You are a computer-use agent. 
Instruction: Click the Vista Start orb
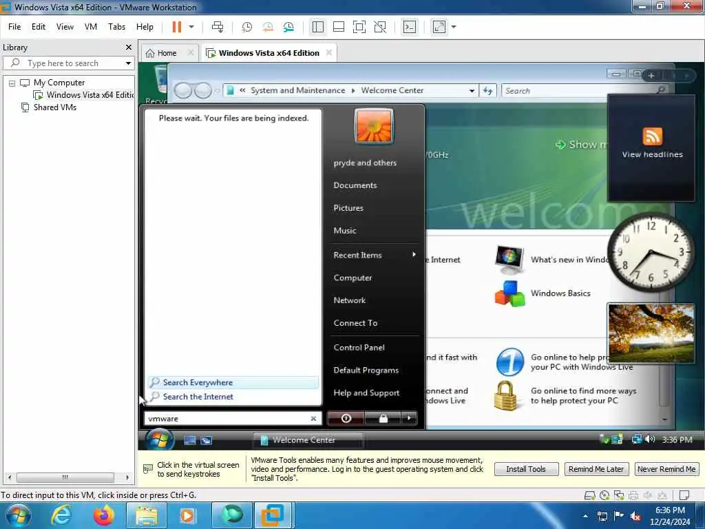click(159, 439)
